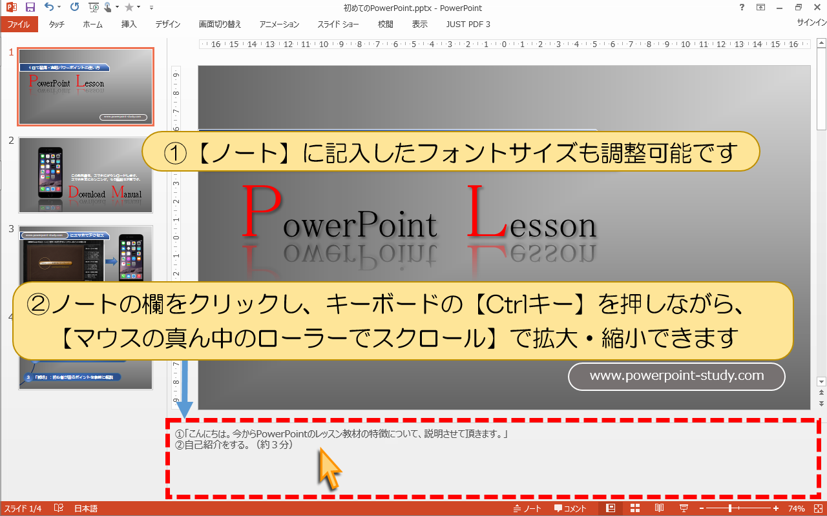Screen dimensions: 827x516
Task: Switch to Normal view icon
Action: (611, 509)
